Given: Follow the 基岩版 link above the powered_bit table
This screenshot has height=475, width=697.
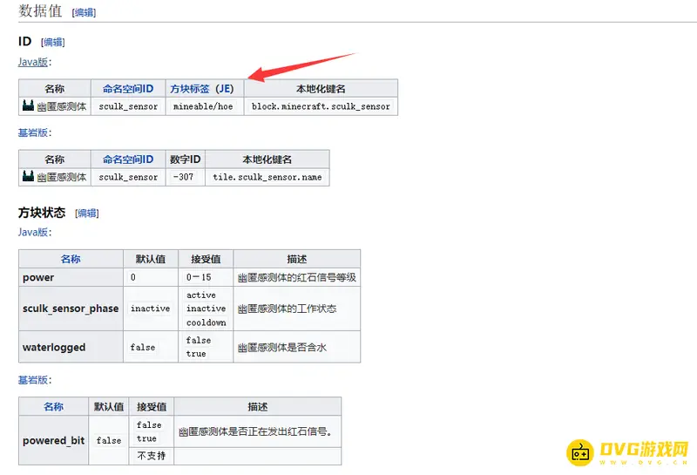Looking at the screenshot, I should point(33,380).
